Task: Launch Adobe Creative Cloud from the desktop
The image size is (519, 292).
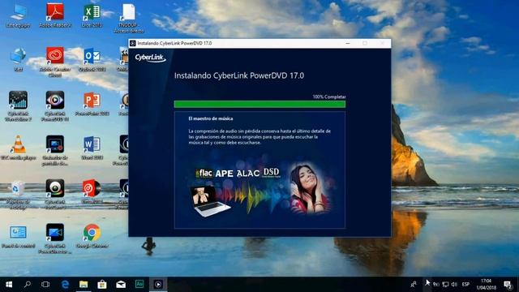Action: (x=55, y=62)
